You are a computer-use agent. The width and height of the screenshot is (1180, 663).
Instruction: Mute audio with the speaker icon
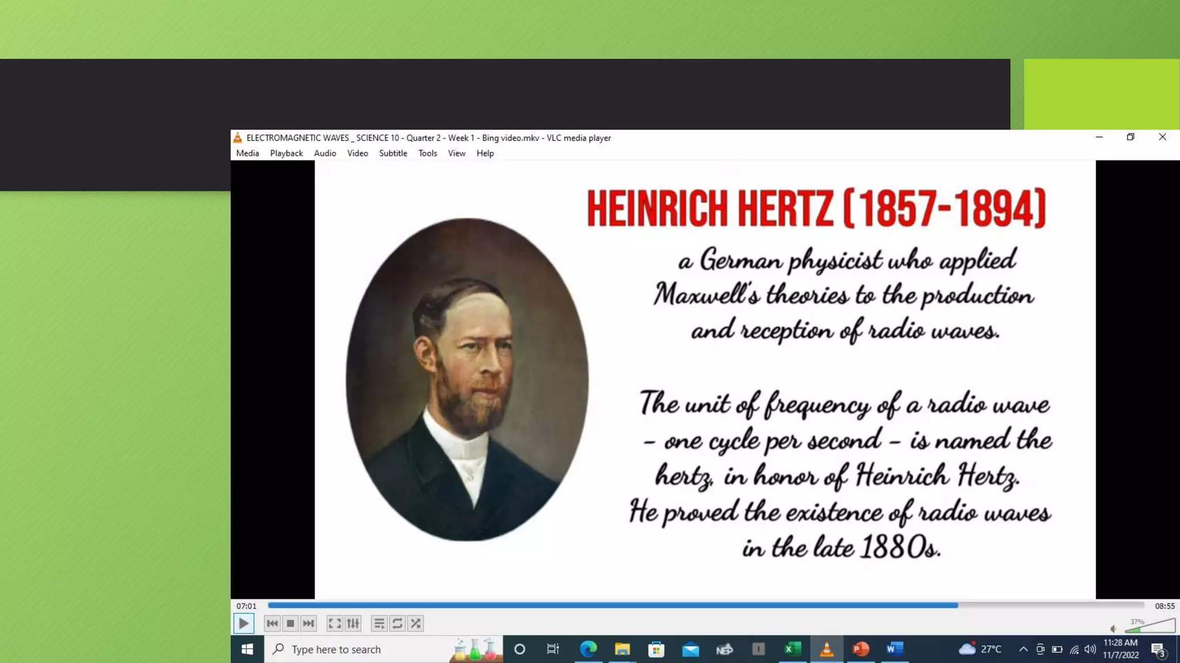(1113, 628)
